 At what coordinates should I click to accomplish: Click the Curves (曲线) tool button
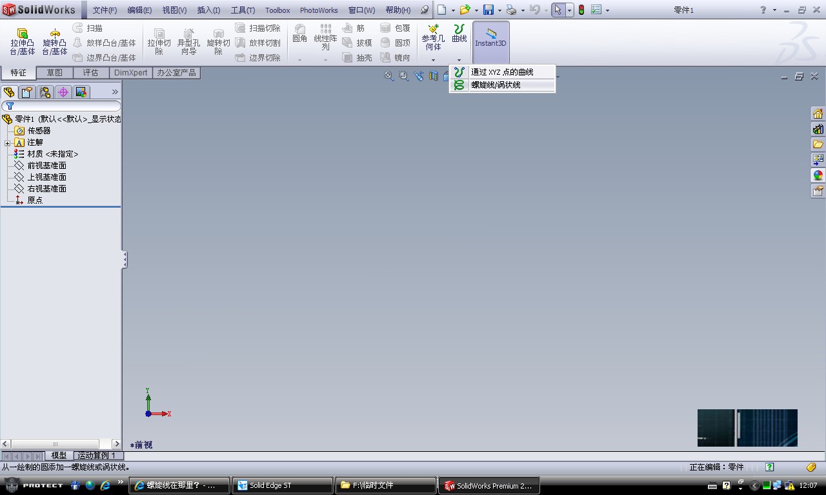pyautogui.click(x=459, y=34)
